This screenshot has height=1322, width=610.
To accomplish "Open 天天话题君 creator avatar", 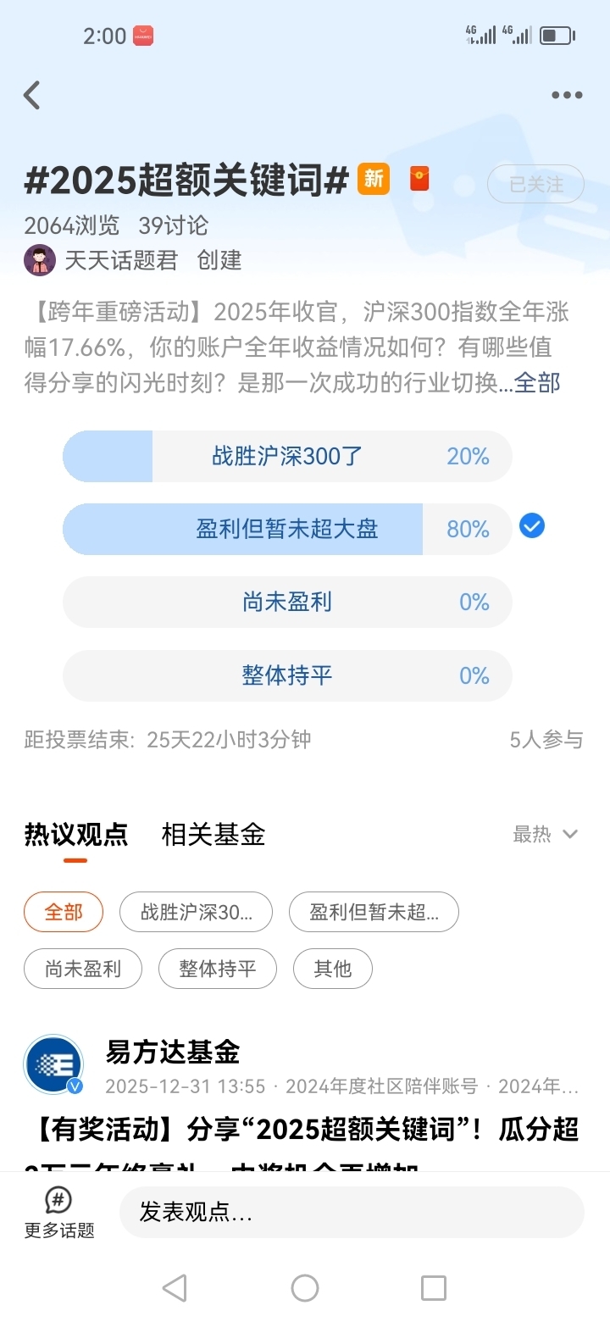I will [x=40, y=260].
